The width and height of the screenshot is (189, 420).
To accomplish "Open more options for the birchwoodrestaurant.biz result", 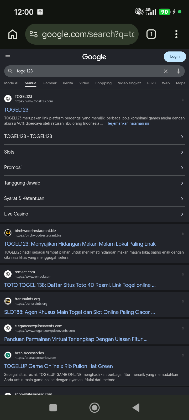I will (183, 233).
